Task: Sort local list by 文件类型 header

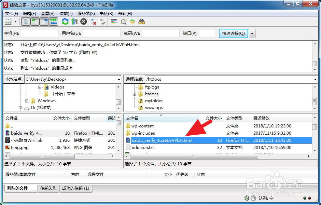Action: pos(89,118)
